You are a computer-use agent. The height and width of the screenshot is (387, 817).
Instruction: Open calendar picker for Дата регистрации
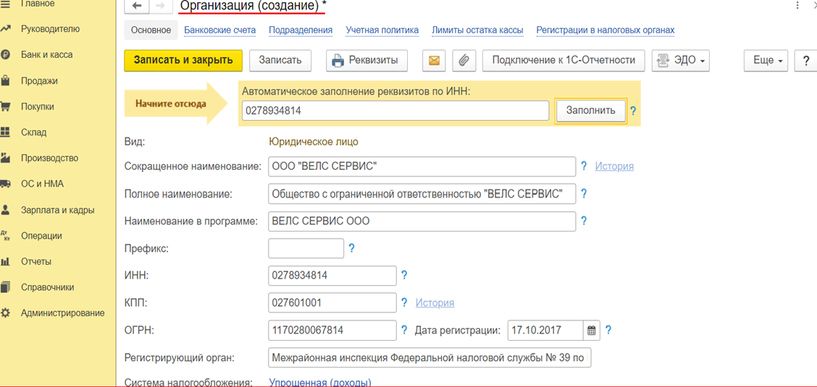tap(592, 330)
